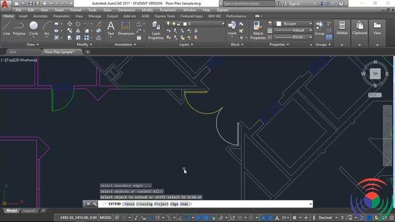Click the Rotate tool icon
The width and height of the screenshot is (395, 222).
click(x=78, y=23)
